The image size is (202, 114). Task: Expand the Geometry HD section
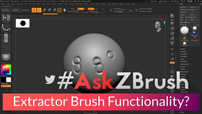pos(185,64)
